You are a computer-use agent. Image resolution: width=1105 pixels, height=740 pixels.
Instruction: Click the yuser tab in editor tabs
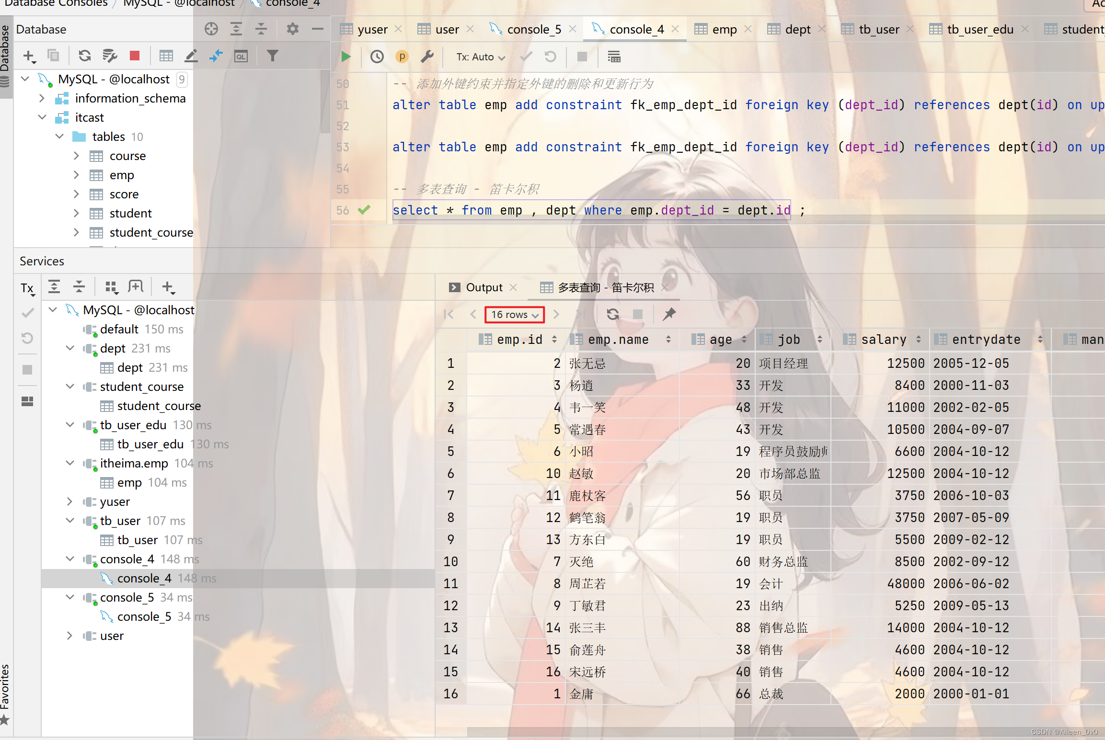pos(371,28)
